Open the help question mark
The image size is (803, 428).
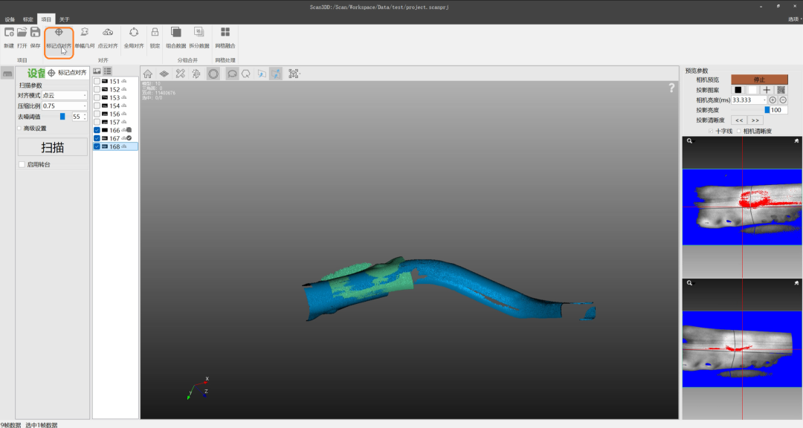click(x=671, y=88)
